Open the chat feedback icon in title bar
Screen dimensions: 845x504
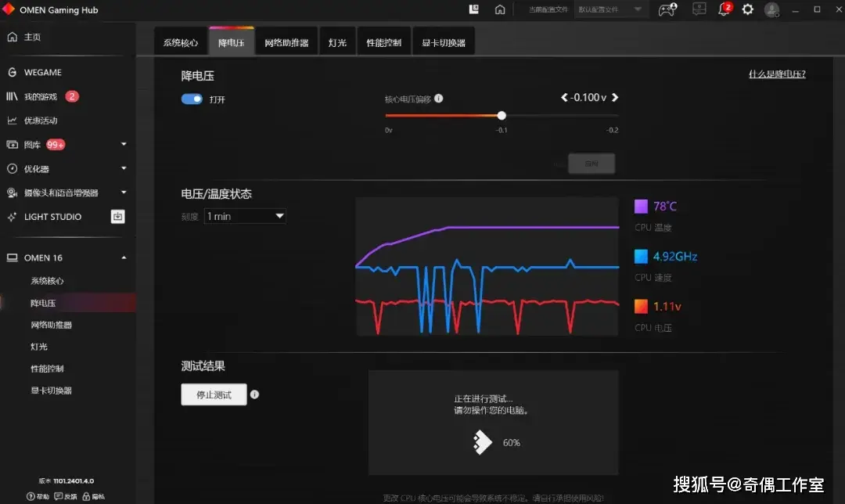tap(699, 9)
